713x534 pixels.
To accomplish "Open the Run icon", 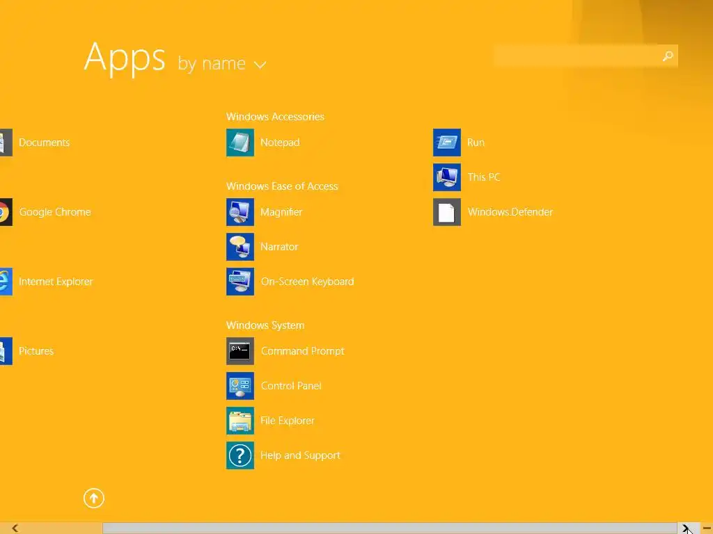I will (x=447, y=143).
